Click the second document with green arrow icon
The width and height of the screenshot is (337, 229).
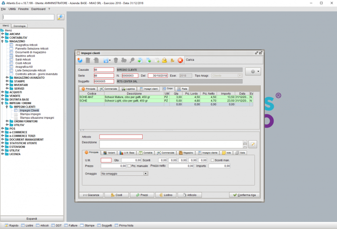[148, 60]
